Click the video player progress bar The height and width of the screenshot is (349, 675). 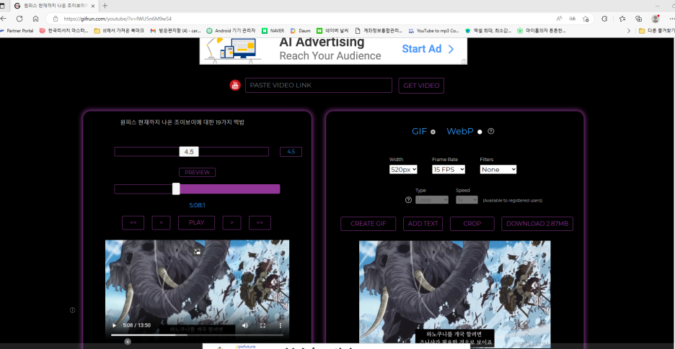(x=197, y=335)
